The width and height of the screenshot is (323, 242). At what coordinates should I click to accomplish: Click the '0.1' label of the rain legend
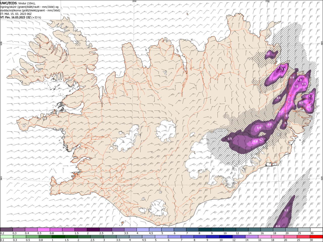coord(2,240)
